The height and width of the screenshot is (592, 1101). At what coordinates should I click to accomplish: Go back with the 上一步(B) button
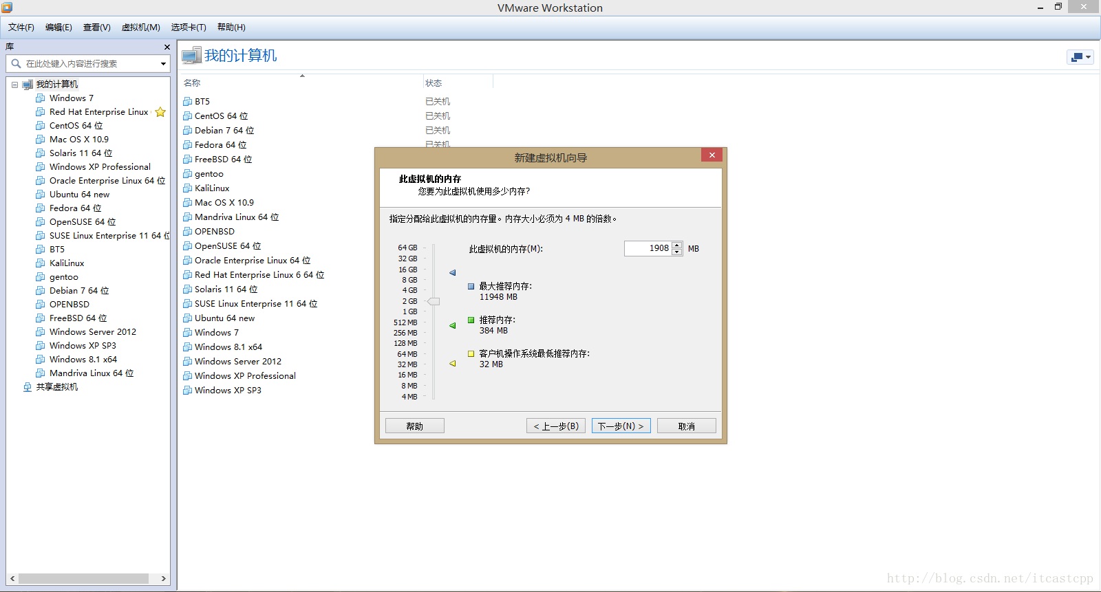(556, 426)
